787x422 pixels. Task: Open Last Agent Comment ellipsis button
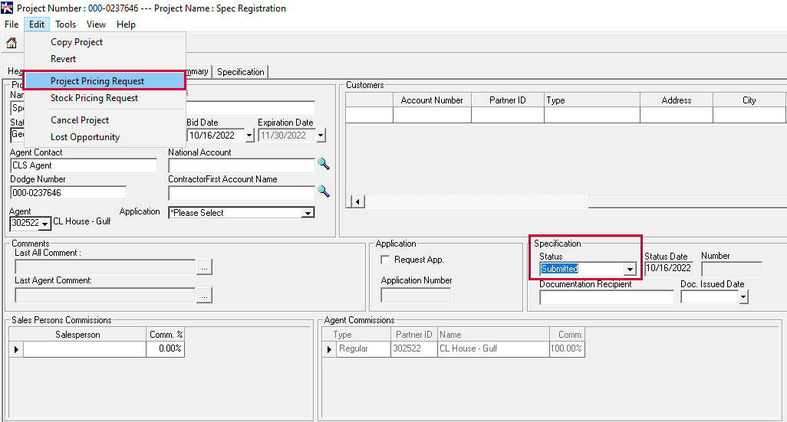coord(203,295)
